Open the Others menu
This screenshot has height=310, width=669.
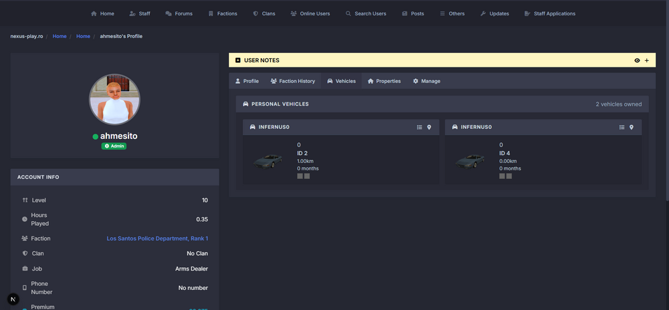click(452, 13)
